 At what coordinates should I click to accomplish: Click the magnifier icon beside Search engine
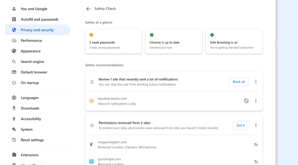coord(14,62)
